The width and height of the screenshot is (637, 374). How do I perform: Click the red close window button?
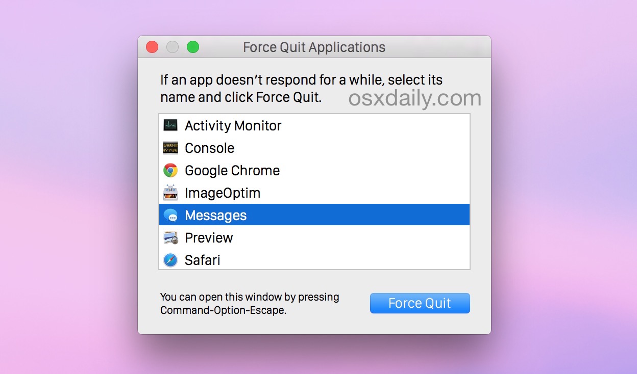(152, 46)
